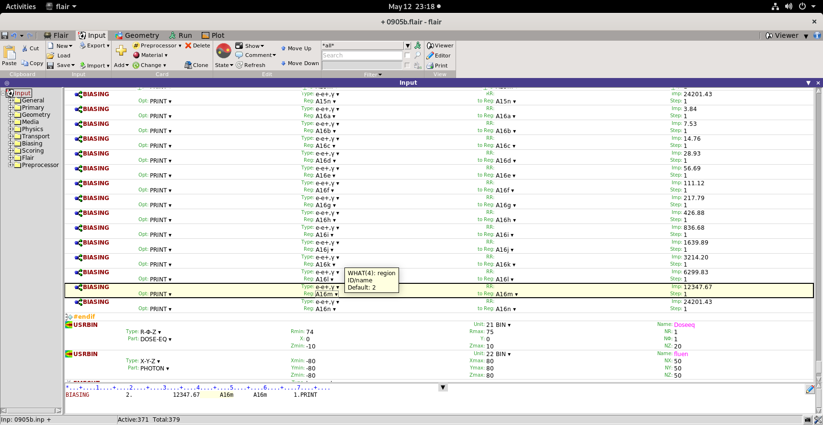Screen dimensions: 823x425
Task: Select the Preprocessor tree item
Action: [40, 165]
